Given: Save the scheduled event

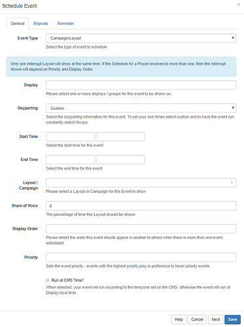Looking at the screenshot, I should (232, 320).
